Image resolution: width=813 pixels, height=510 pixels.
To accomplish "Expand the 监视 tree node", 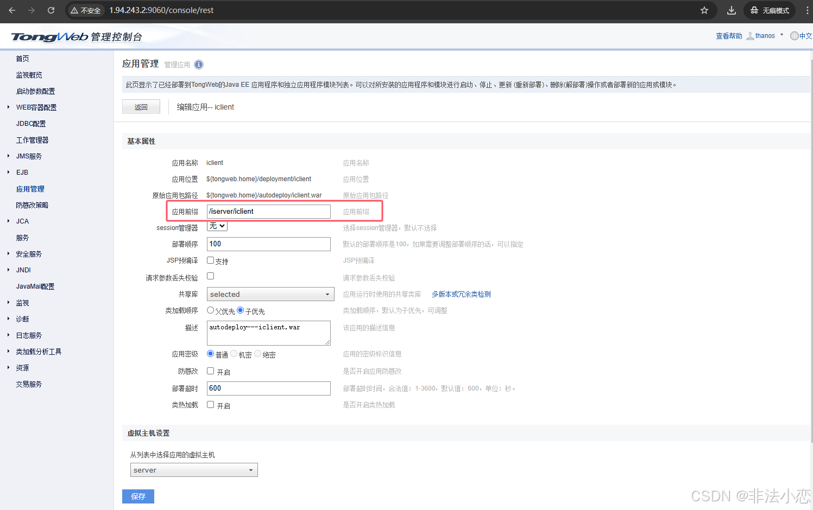I will pos(9,303).
